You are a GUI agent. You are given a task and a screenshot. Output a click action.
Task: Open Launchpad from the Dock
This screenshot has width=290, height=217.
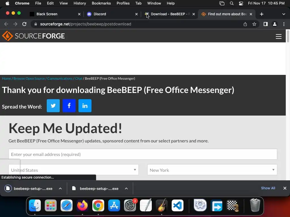51,205
